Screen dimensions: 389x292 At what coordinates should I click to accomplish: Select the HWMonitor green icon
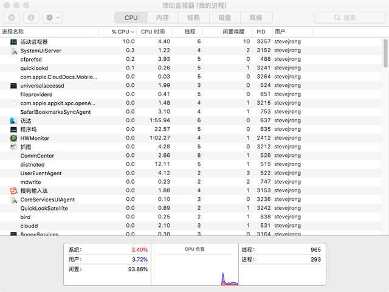[13, 138]
